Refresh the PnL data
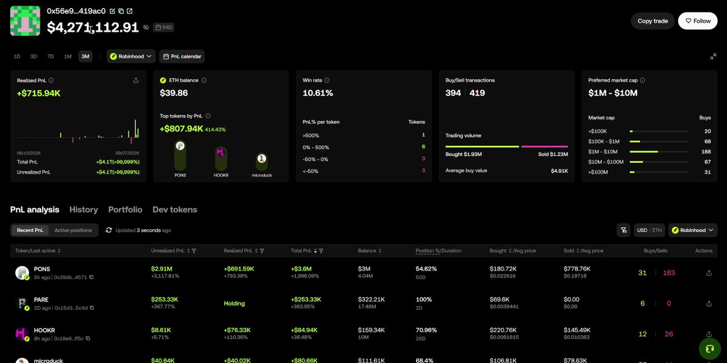The width and height of the screenshot is (727, 363). pyautogui.click(x=109, y=231)
